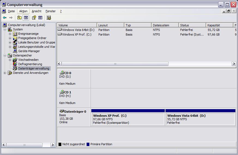
Task: Select the Datenträgerverwaltung tree label
Action: (34, 68)
